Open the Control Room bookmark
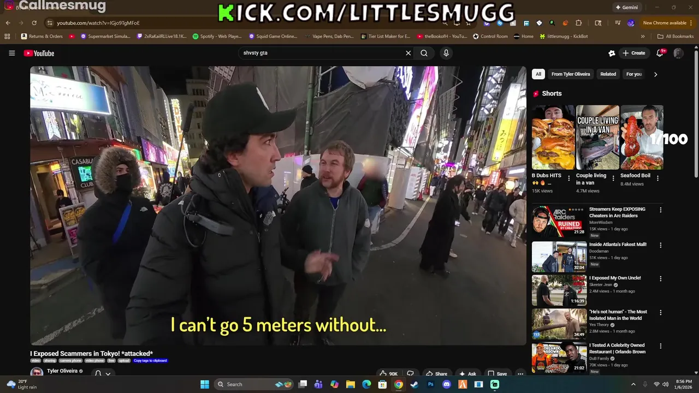 (x=490, y=37)
